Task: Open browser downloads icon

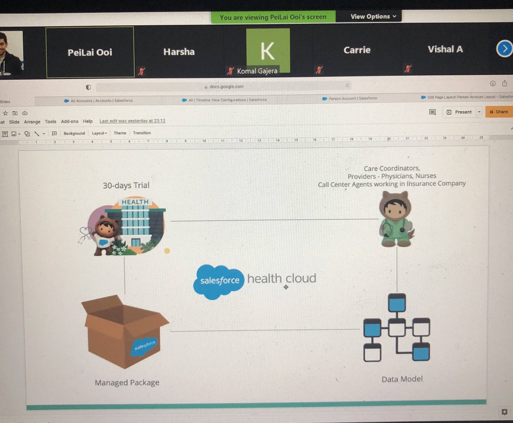Action: pos(492,83)
